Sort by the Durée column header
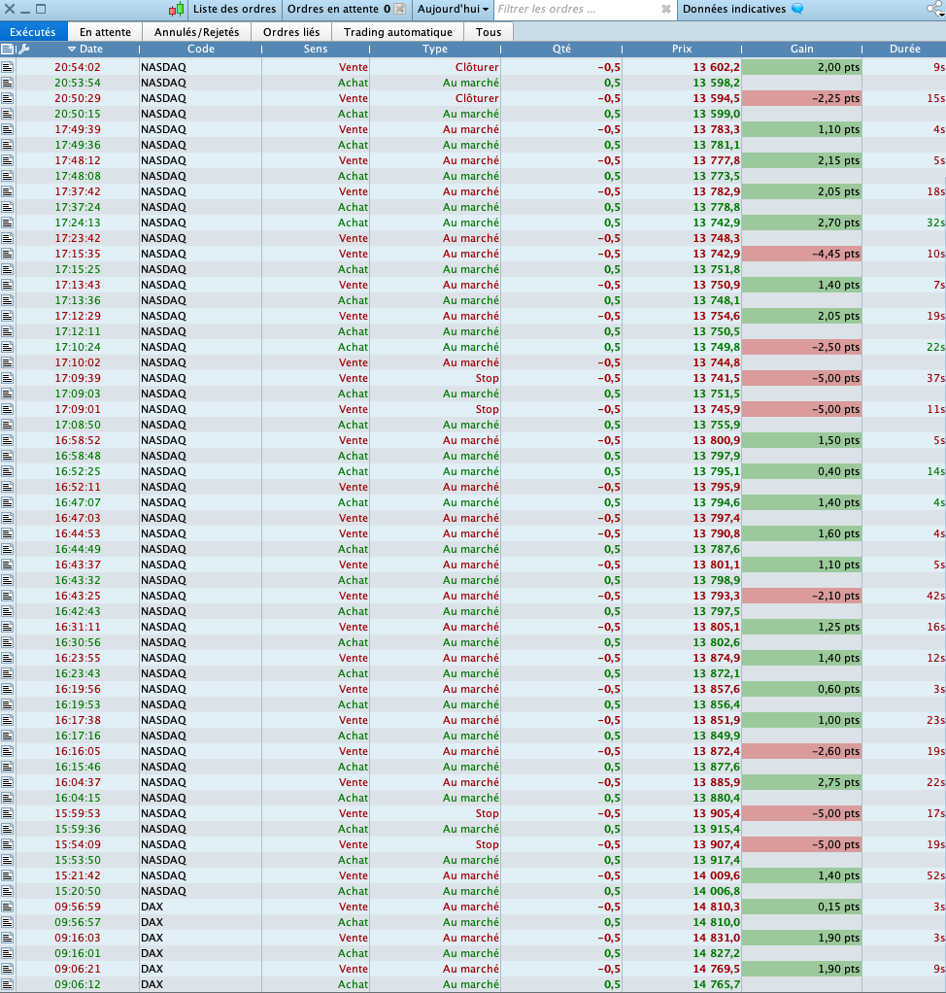This screenshot has width=946, height=993. click(905, 49)
